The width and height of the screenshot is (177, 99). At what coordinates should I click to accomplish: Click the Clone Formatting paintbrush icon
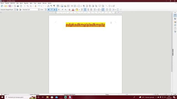tap(36, 6)
